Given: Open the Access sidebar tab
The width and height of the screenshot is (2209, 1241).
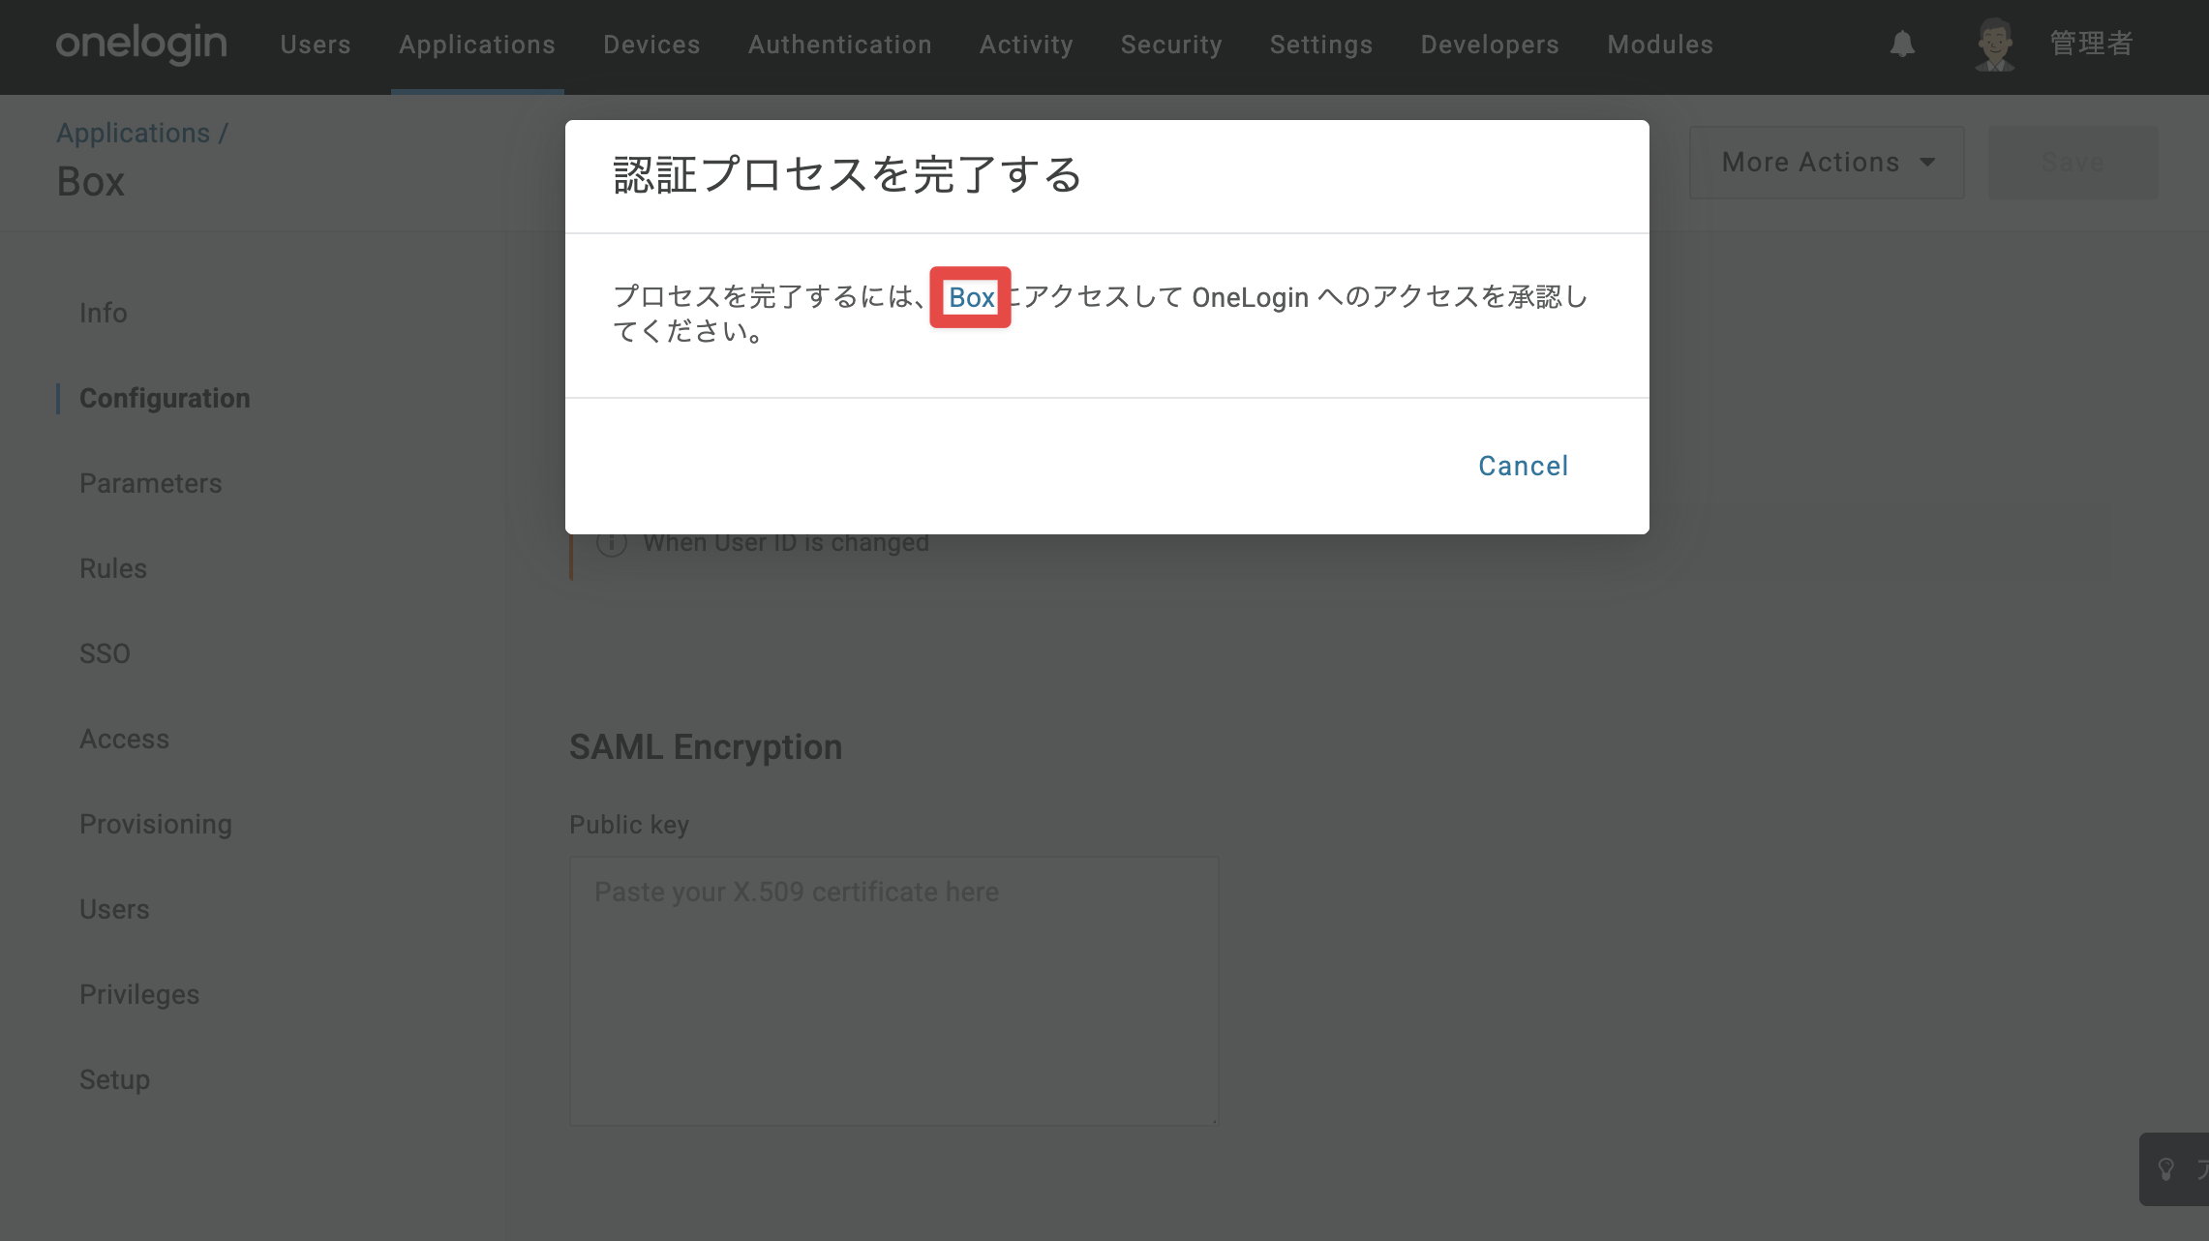Looking at the screenshot, I should pyautogui.click(x=125, y=739).
